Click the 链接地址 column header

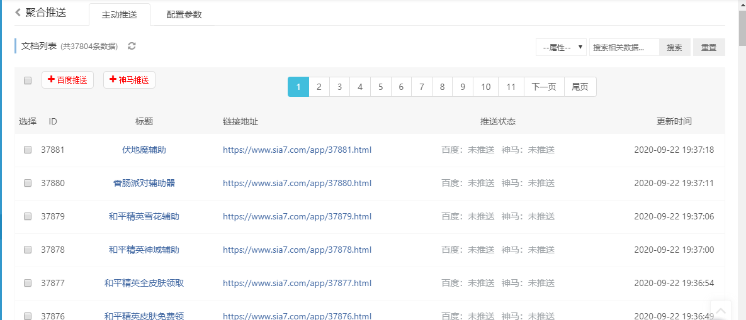(x=240, y=121)
